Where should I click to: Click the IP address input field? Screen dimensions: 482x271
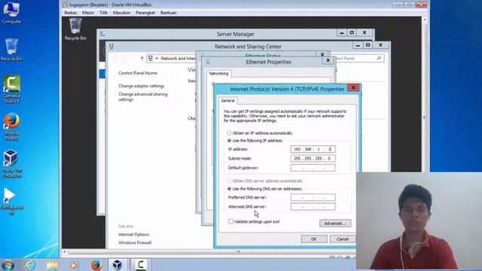coord(313,149)
